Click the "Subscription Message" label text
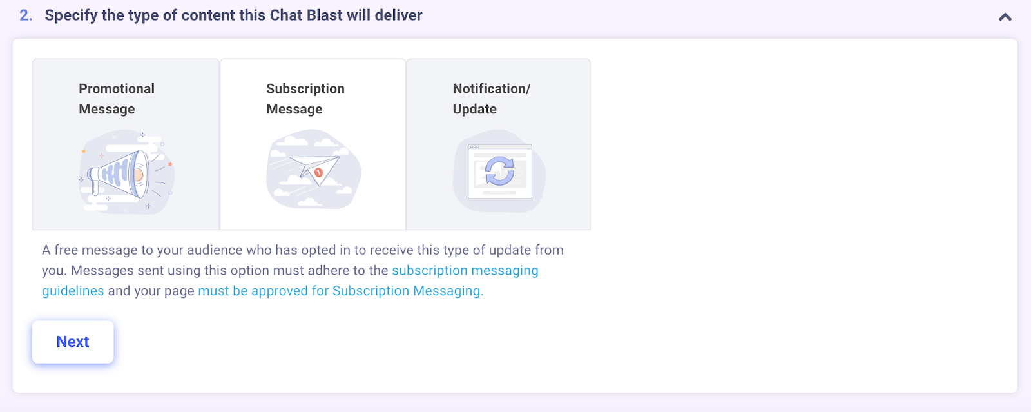Image resolution: width=1031 pixels, height=412 pixels. (x=305, y=99)
